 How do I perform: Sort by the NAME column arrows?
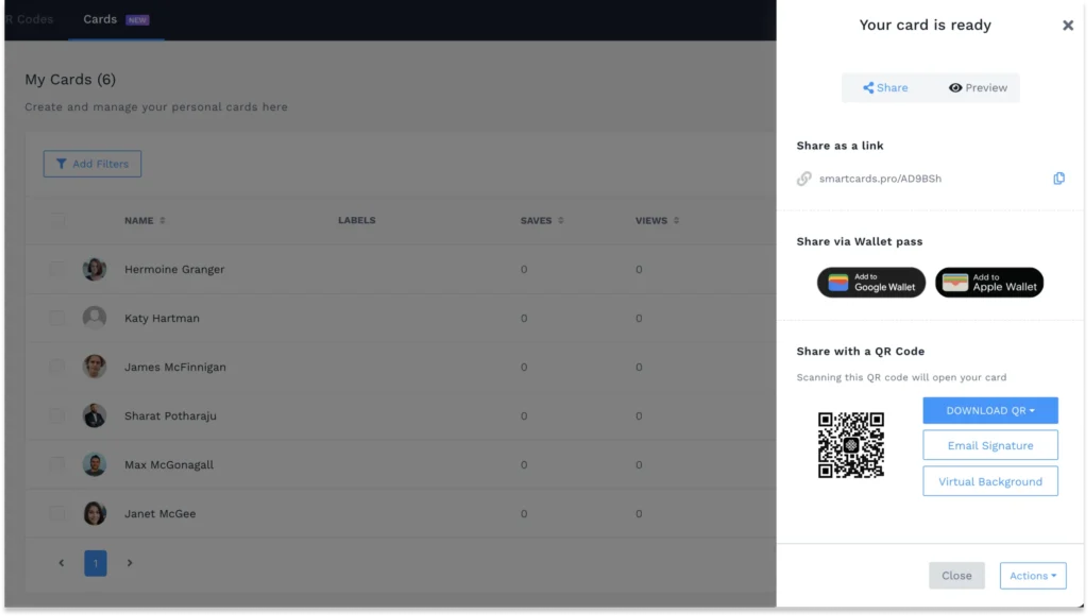point(162,220)
